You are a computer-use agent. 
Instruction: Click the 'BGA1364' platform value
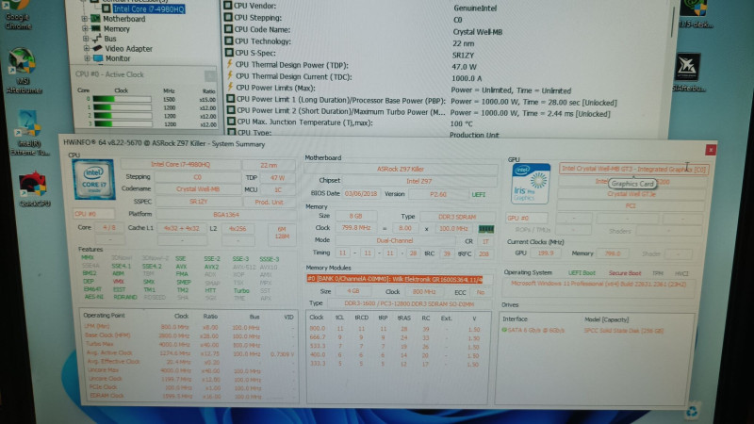point(225,215)
